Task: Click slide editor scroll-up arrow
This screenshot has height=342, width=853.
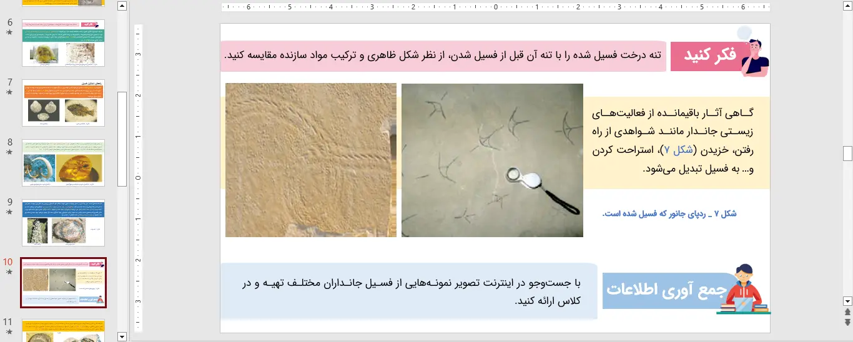Action: (847, 6)
